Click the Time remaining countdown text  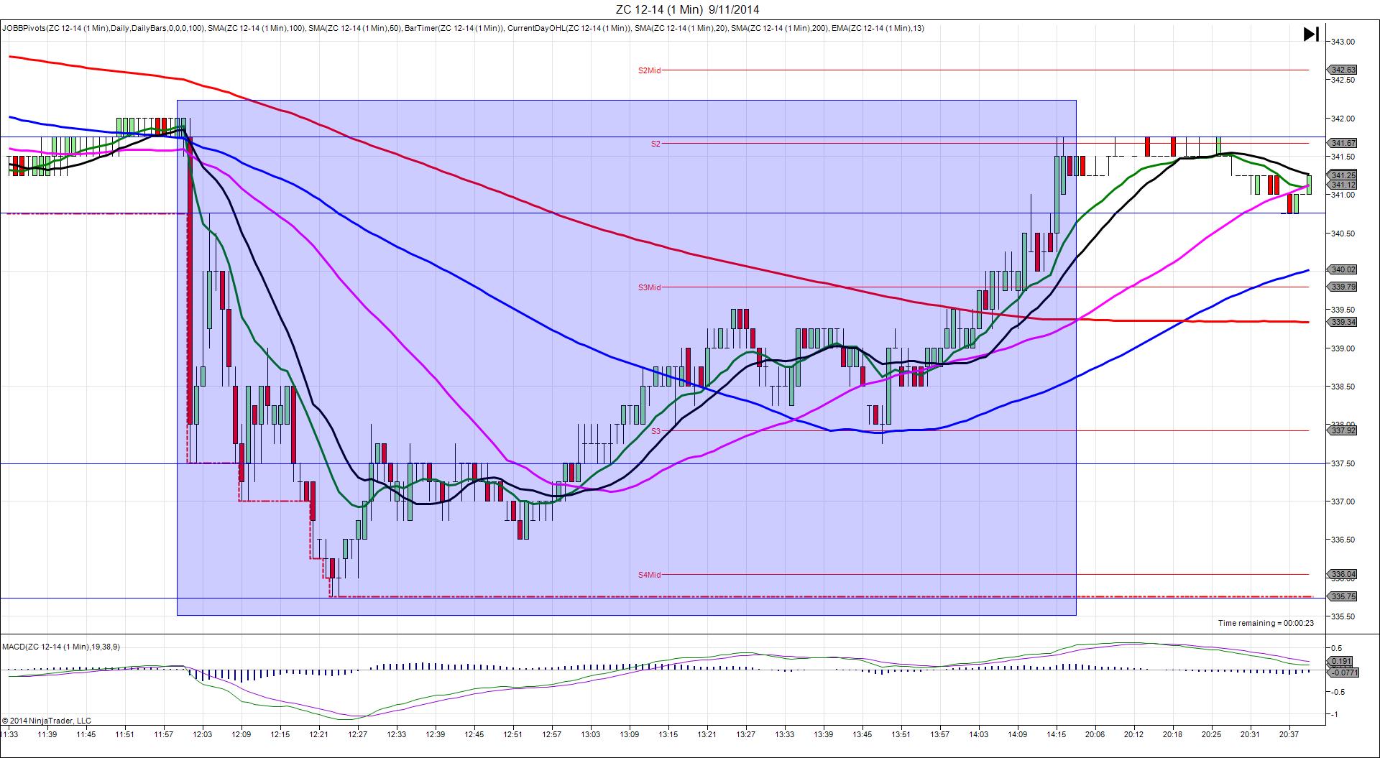(1265, 623)
